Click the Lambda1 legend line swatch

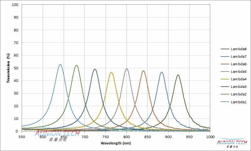[225, 102]
